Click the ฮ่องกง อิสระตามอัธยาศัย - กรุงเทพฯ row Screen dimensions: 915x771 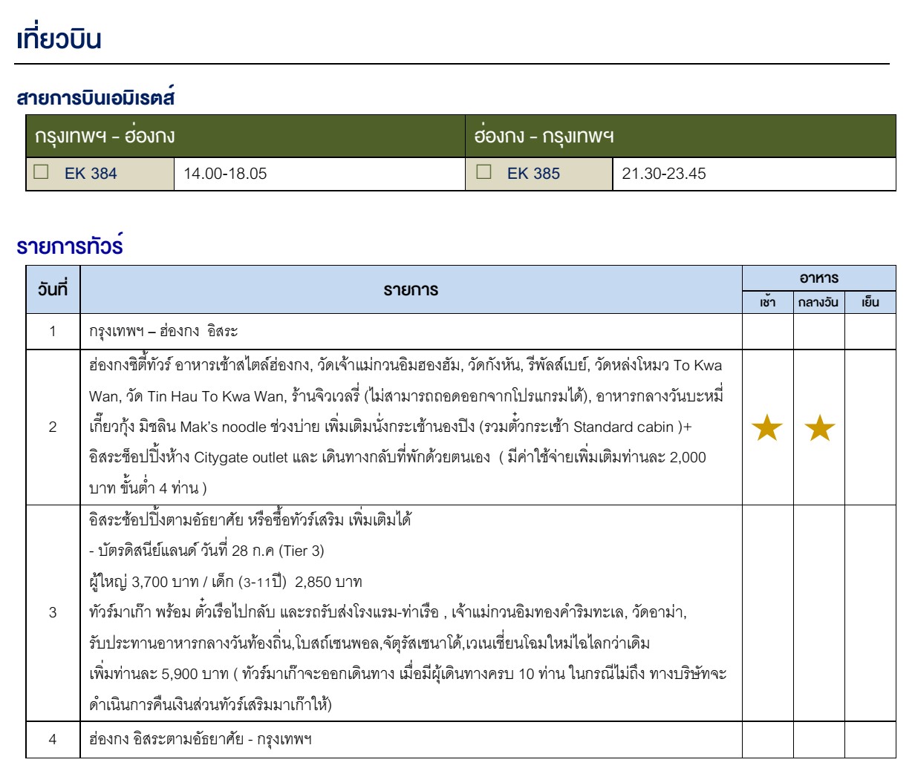(x=201, y=739)
